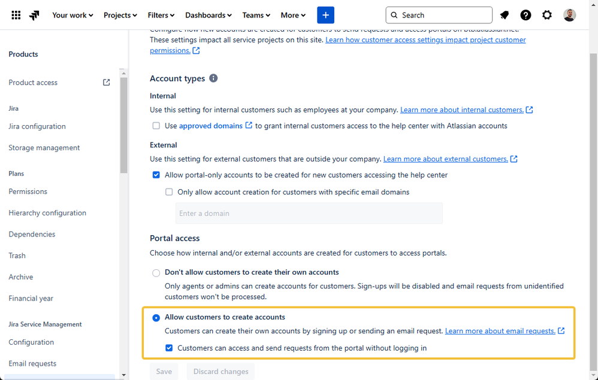Screen dimensions: 598x380
Task: Open Email requests in sidebar
Action: (32, 363)
